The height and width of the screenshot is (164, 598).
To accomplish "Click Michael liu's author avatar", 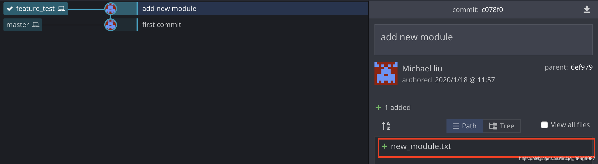I will [386, 73].
